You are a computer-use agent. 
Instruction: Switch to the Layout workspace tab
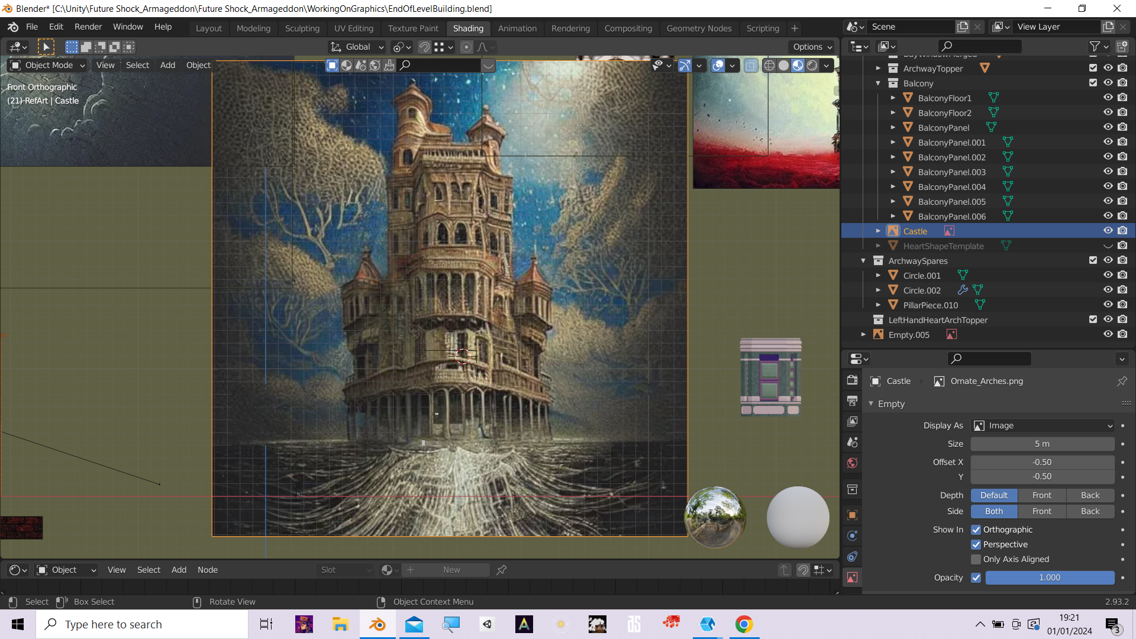209,28
